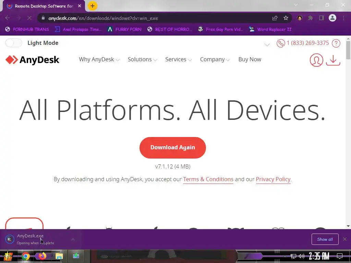
Task: Open the volume control icon
Action: coord(302,256)
